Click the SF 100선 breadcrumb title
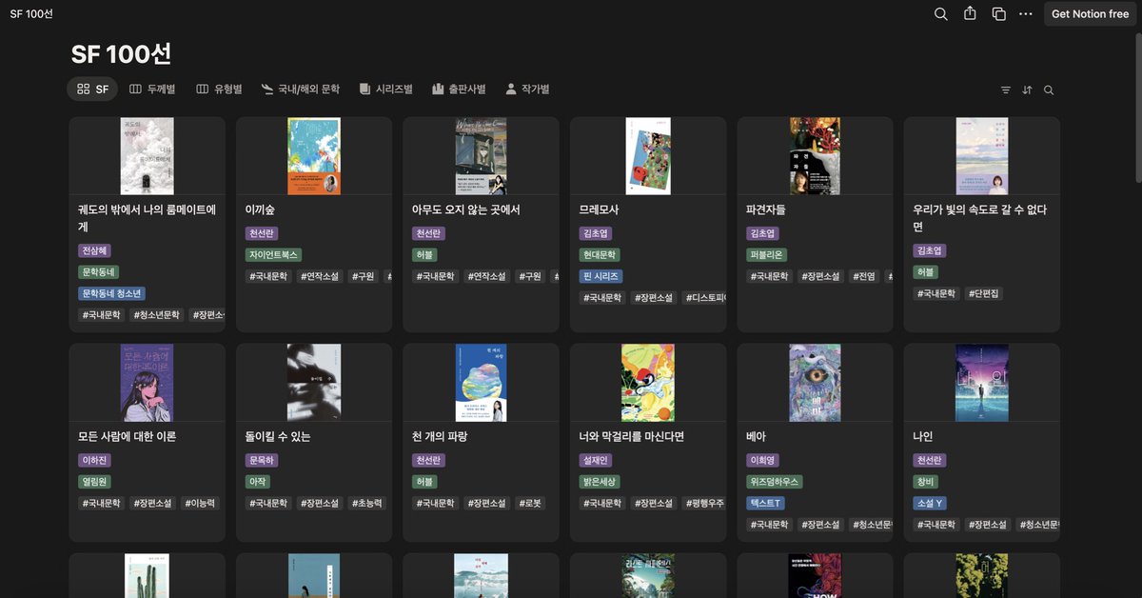The image size is (1142, 598). (31, 14)
